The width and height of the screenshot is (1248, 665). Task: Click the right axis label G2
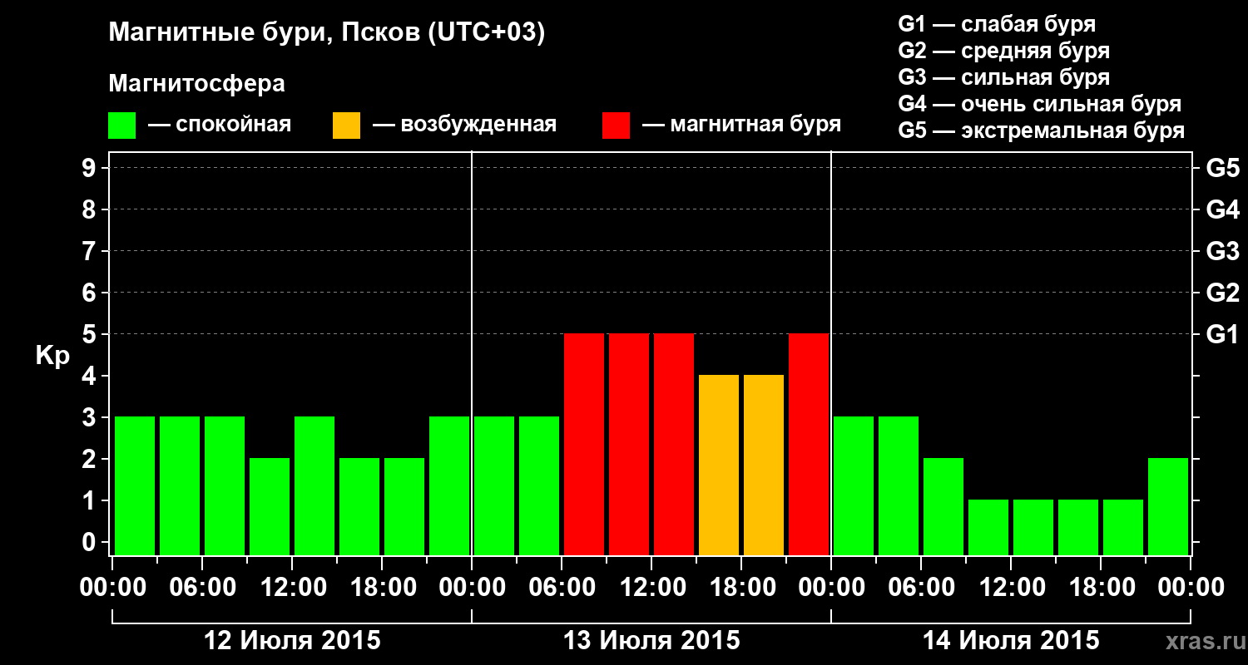[x=1222, y=293]
